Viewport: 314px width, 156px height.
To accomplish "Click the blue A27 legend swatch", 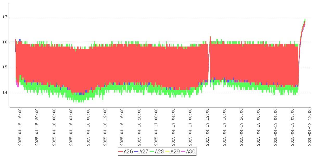I will click(x=136, y=152).
